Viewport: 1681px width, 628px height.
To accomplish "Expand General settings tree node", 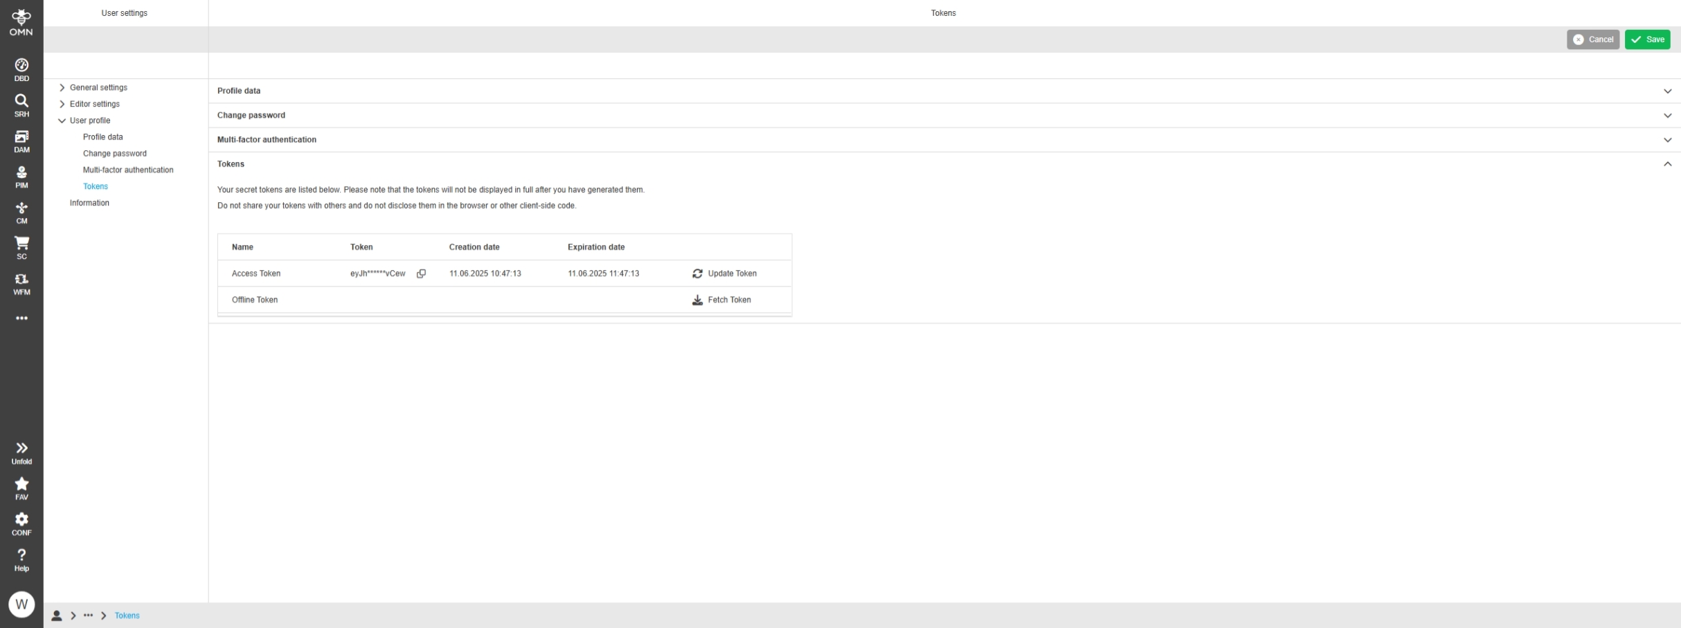I will 62,87.
